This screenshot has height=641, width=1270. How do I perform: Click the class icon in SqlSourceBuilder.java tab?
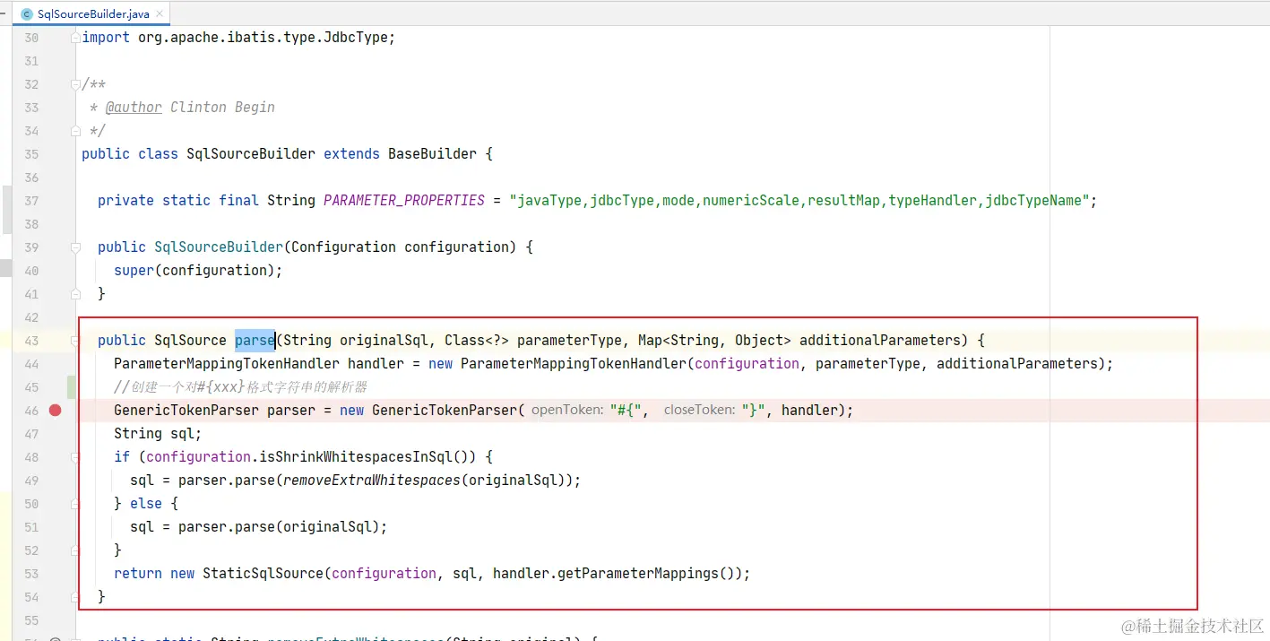pyautogui.click(x=26, y=14)
